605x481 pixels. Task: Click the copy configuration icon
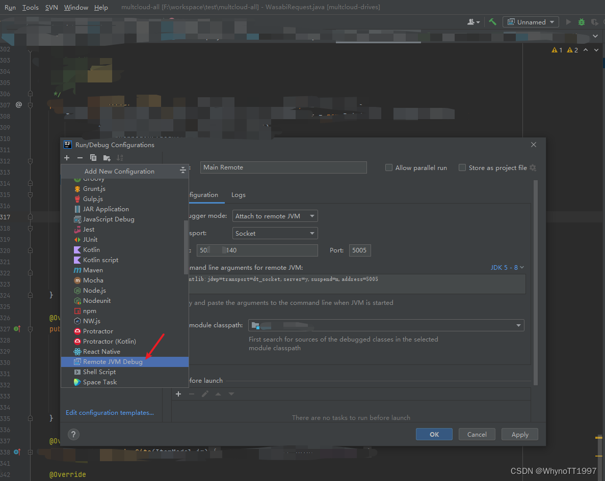[93, 158]
